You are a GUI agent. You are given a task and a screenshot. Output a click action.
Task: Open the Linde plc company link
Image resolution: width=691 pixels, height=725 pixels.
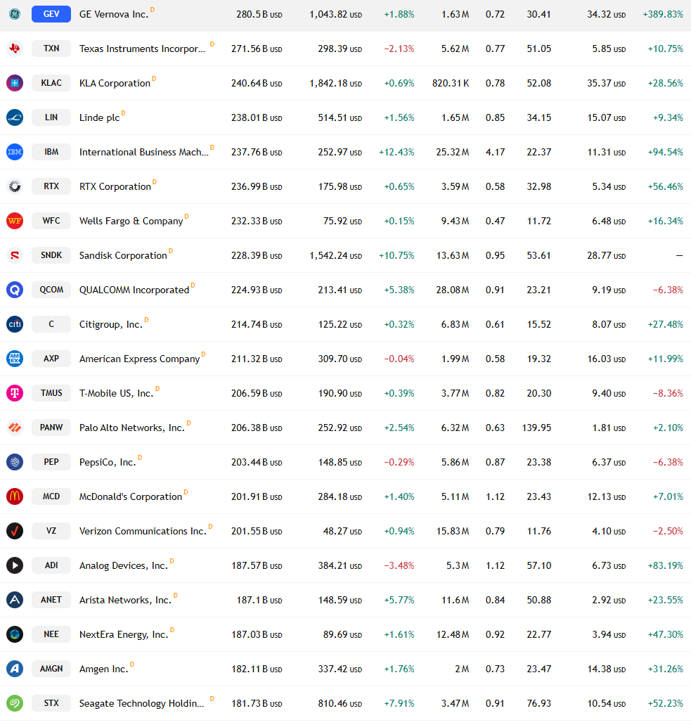(99, 118)
